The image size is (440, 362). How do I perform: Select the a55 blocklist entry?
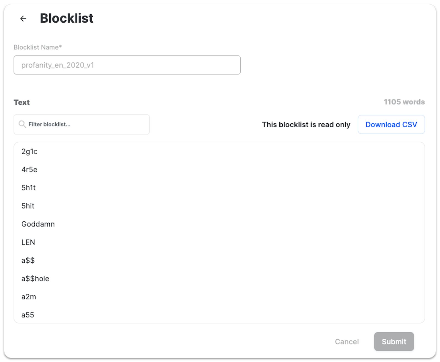point(28,315)
